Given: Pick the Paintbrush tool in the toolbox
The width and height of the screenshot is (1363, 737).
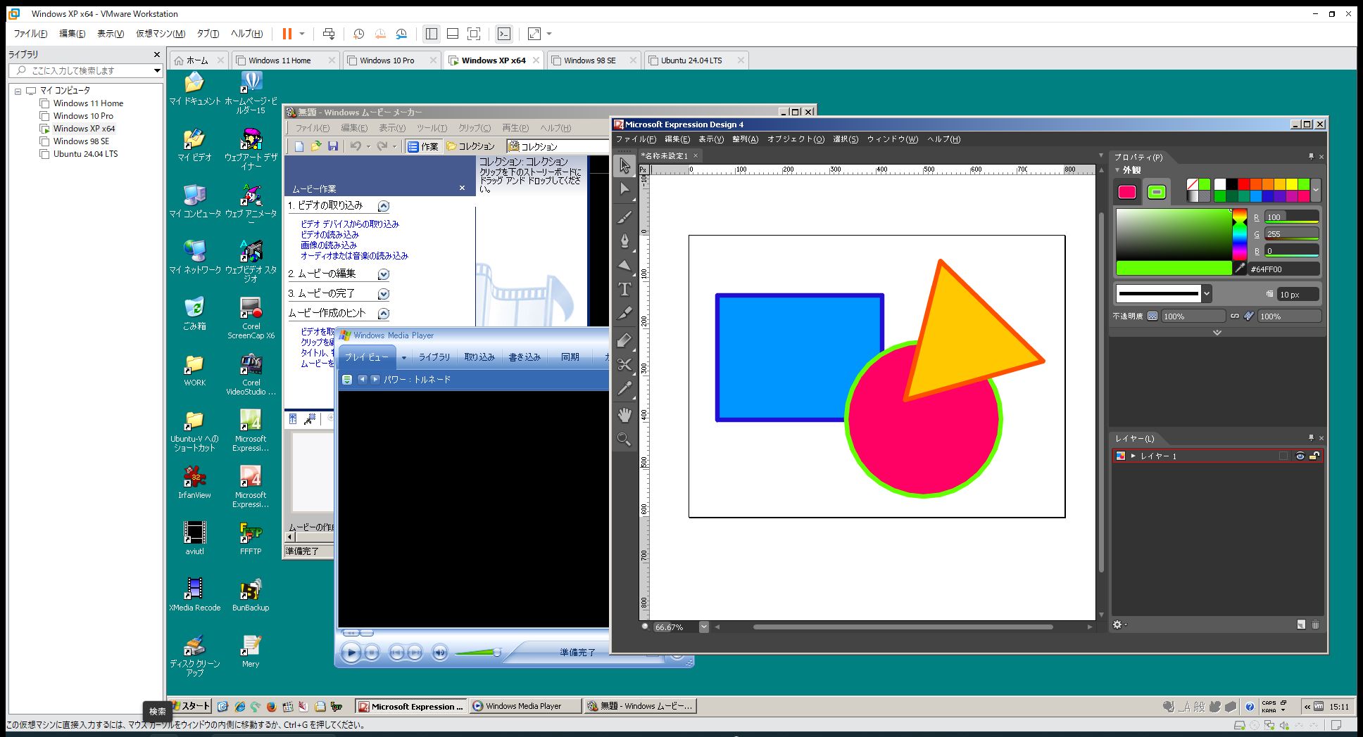Looking at the screenshot, I should click(624, 217).
